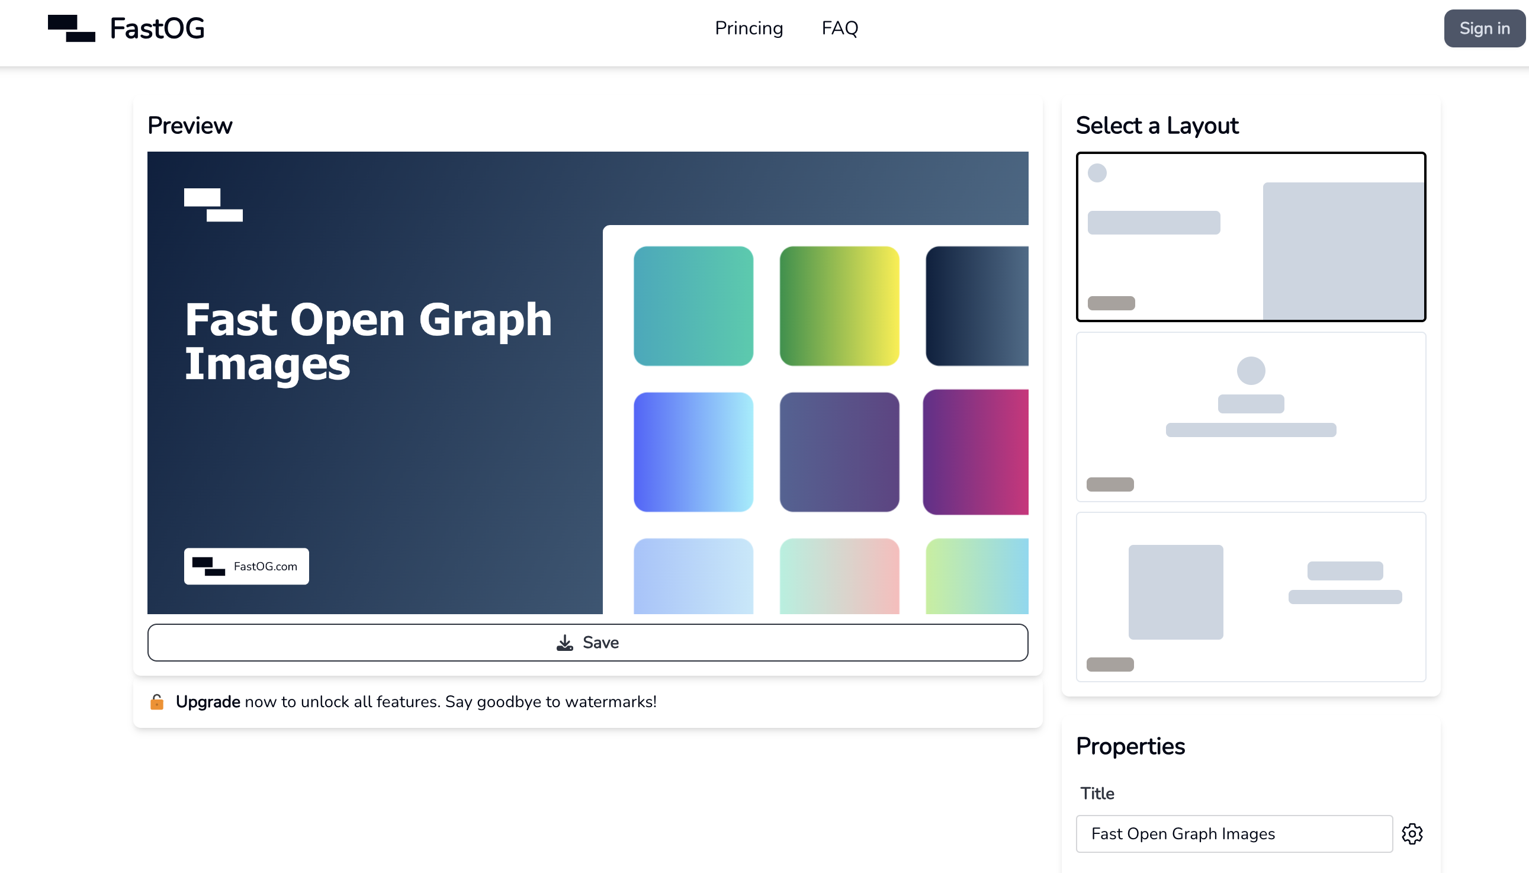Image resolution: width=1529 pixels, height=873 pixels.
Task: Click the mint-pink gradient swatch
Action: (x=839, y=576)
